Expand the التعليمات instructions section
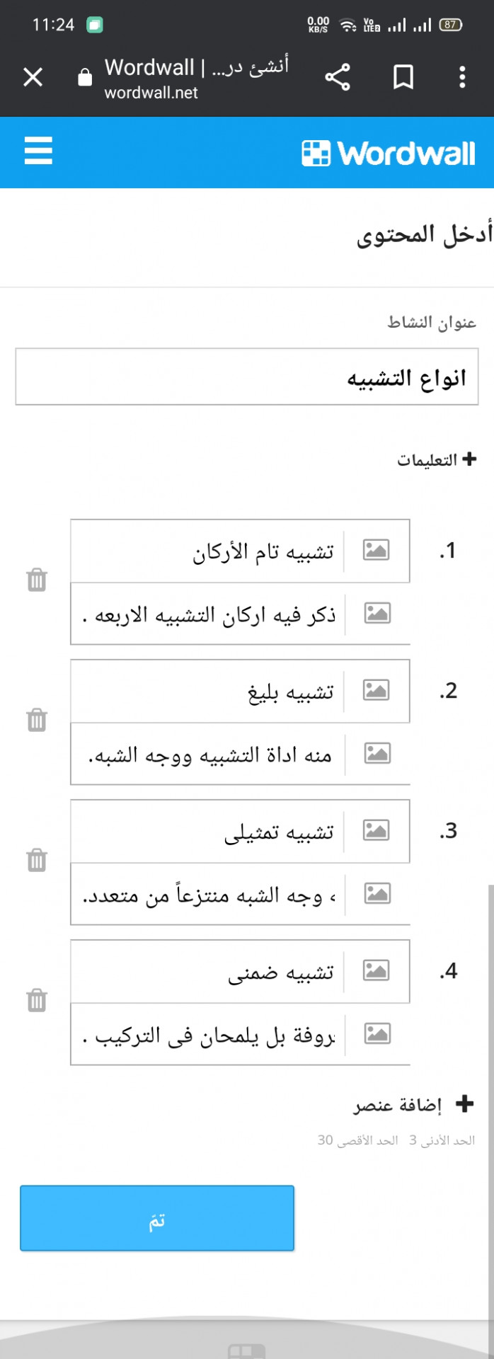494x1359 pixels. pyautogui.click(x=436, y=460)
